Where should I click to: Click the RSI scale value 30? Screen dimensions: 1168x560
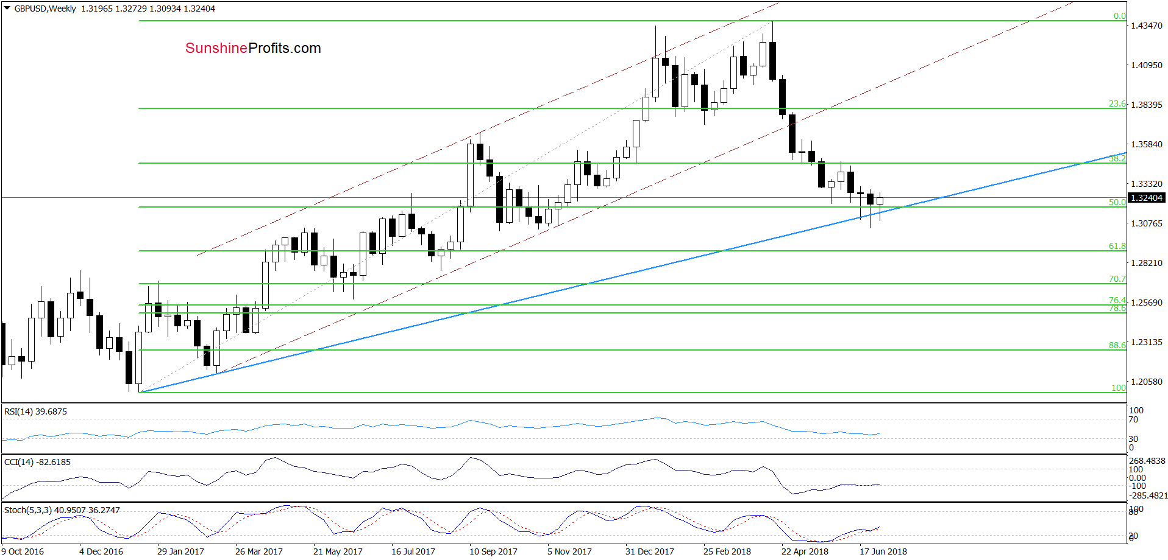point(1133,439)
